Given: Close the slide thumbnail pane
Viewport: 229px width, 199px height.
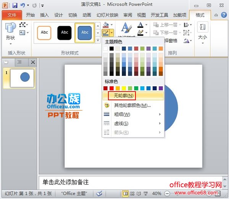Looking at the screenshot, I should [x=33, y=62].
